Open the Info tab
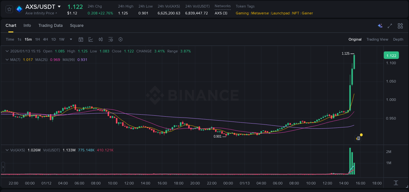The image size is (409, 192). pyautogui.click(x=27, y=26)
